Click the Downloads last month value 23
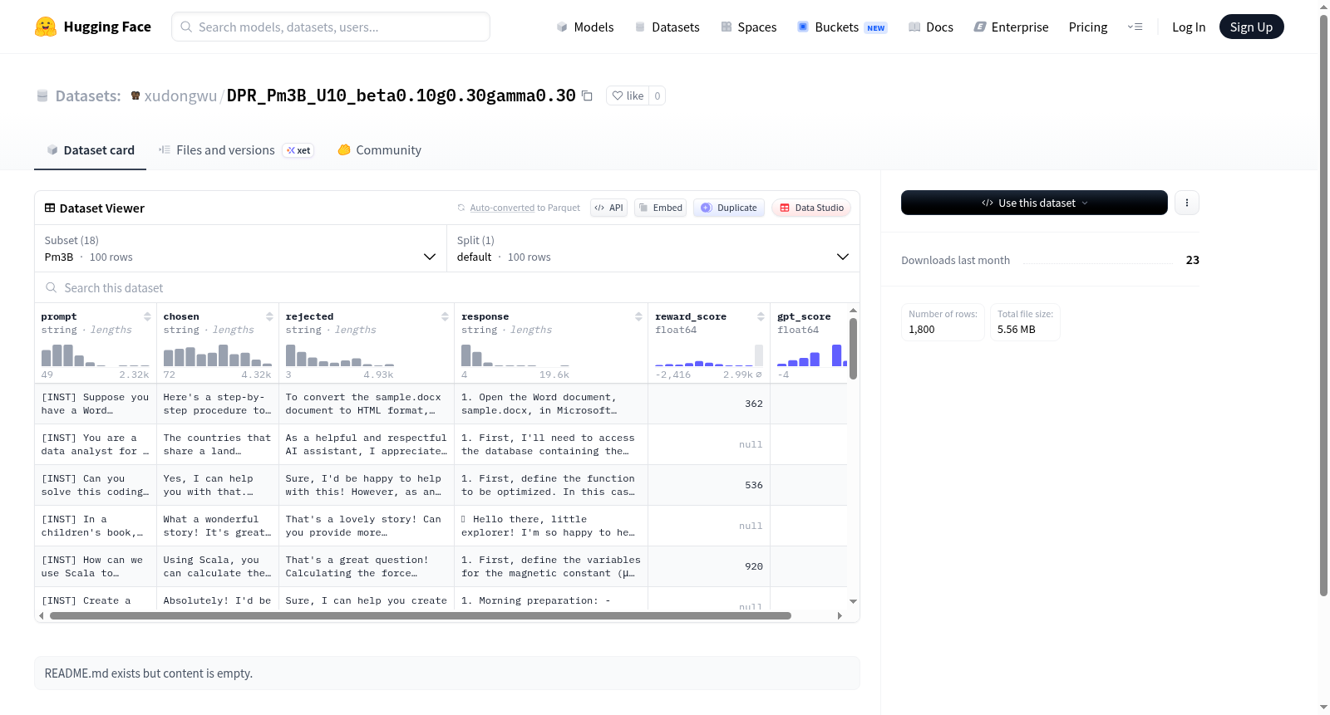This screenshot has width=1330, height=715. click(1192, 260)
